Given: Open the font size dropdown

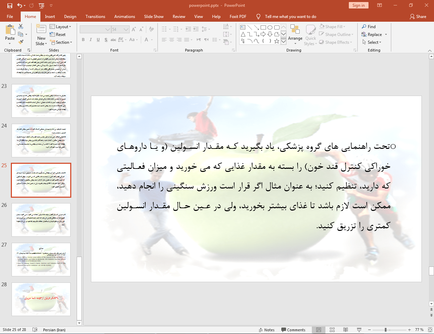Looking at the screenshot, I should point(126,30).
